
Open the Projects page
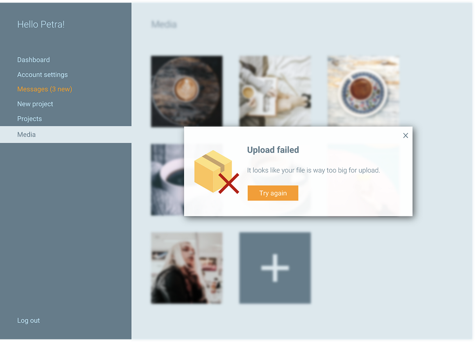coord(29,119)
